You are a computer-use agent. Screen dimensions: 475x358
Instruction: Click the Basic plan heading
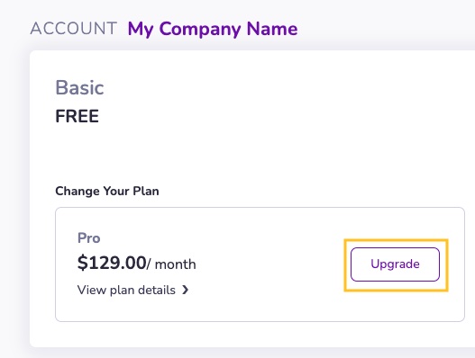point(79,87)
